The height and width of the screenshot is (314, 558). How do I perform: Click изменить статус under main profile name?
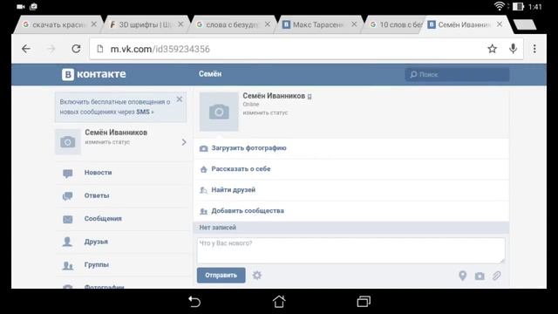[x=265, y=113]
